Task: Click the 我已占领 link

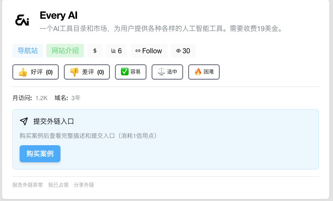Action: [x=58, y=185]
